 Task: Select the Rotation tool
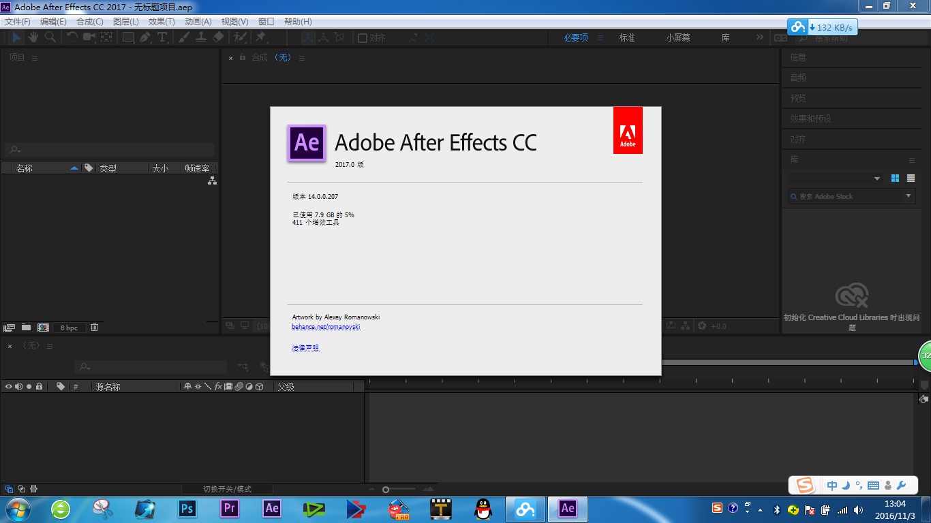click(x=72, y=37)
